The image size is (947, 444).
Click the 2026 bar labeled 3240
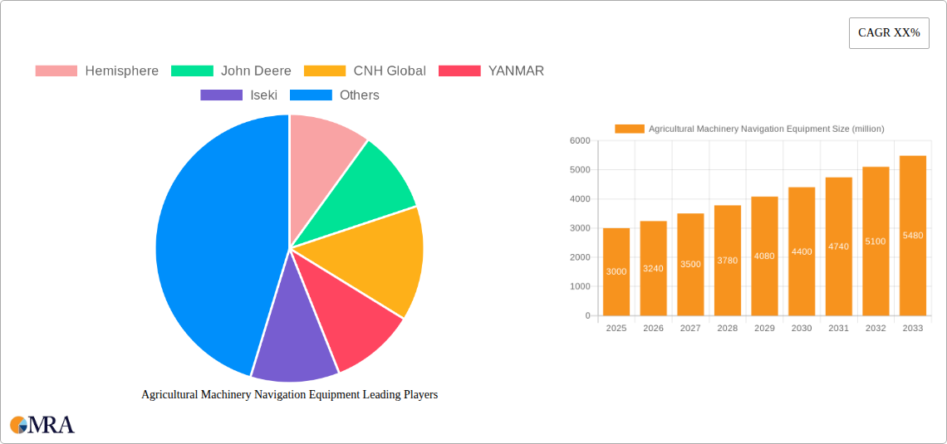pos(654,268)
